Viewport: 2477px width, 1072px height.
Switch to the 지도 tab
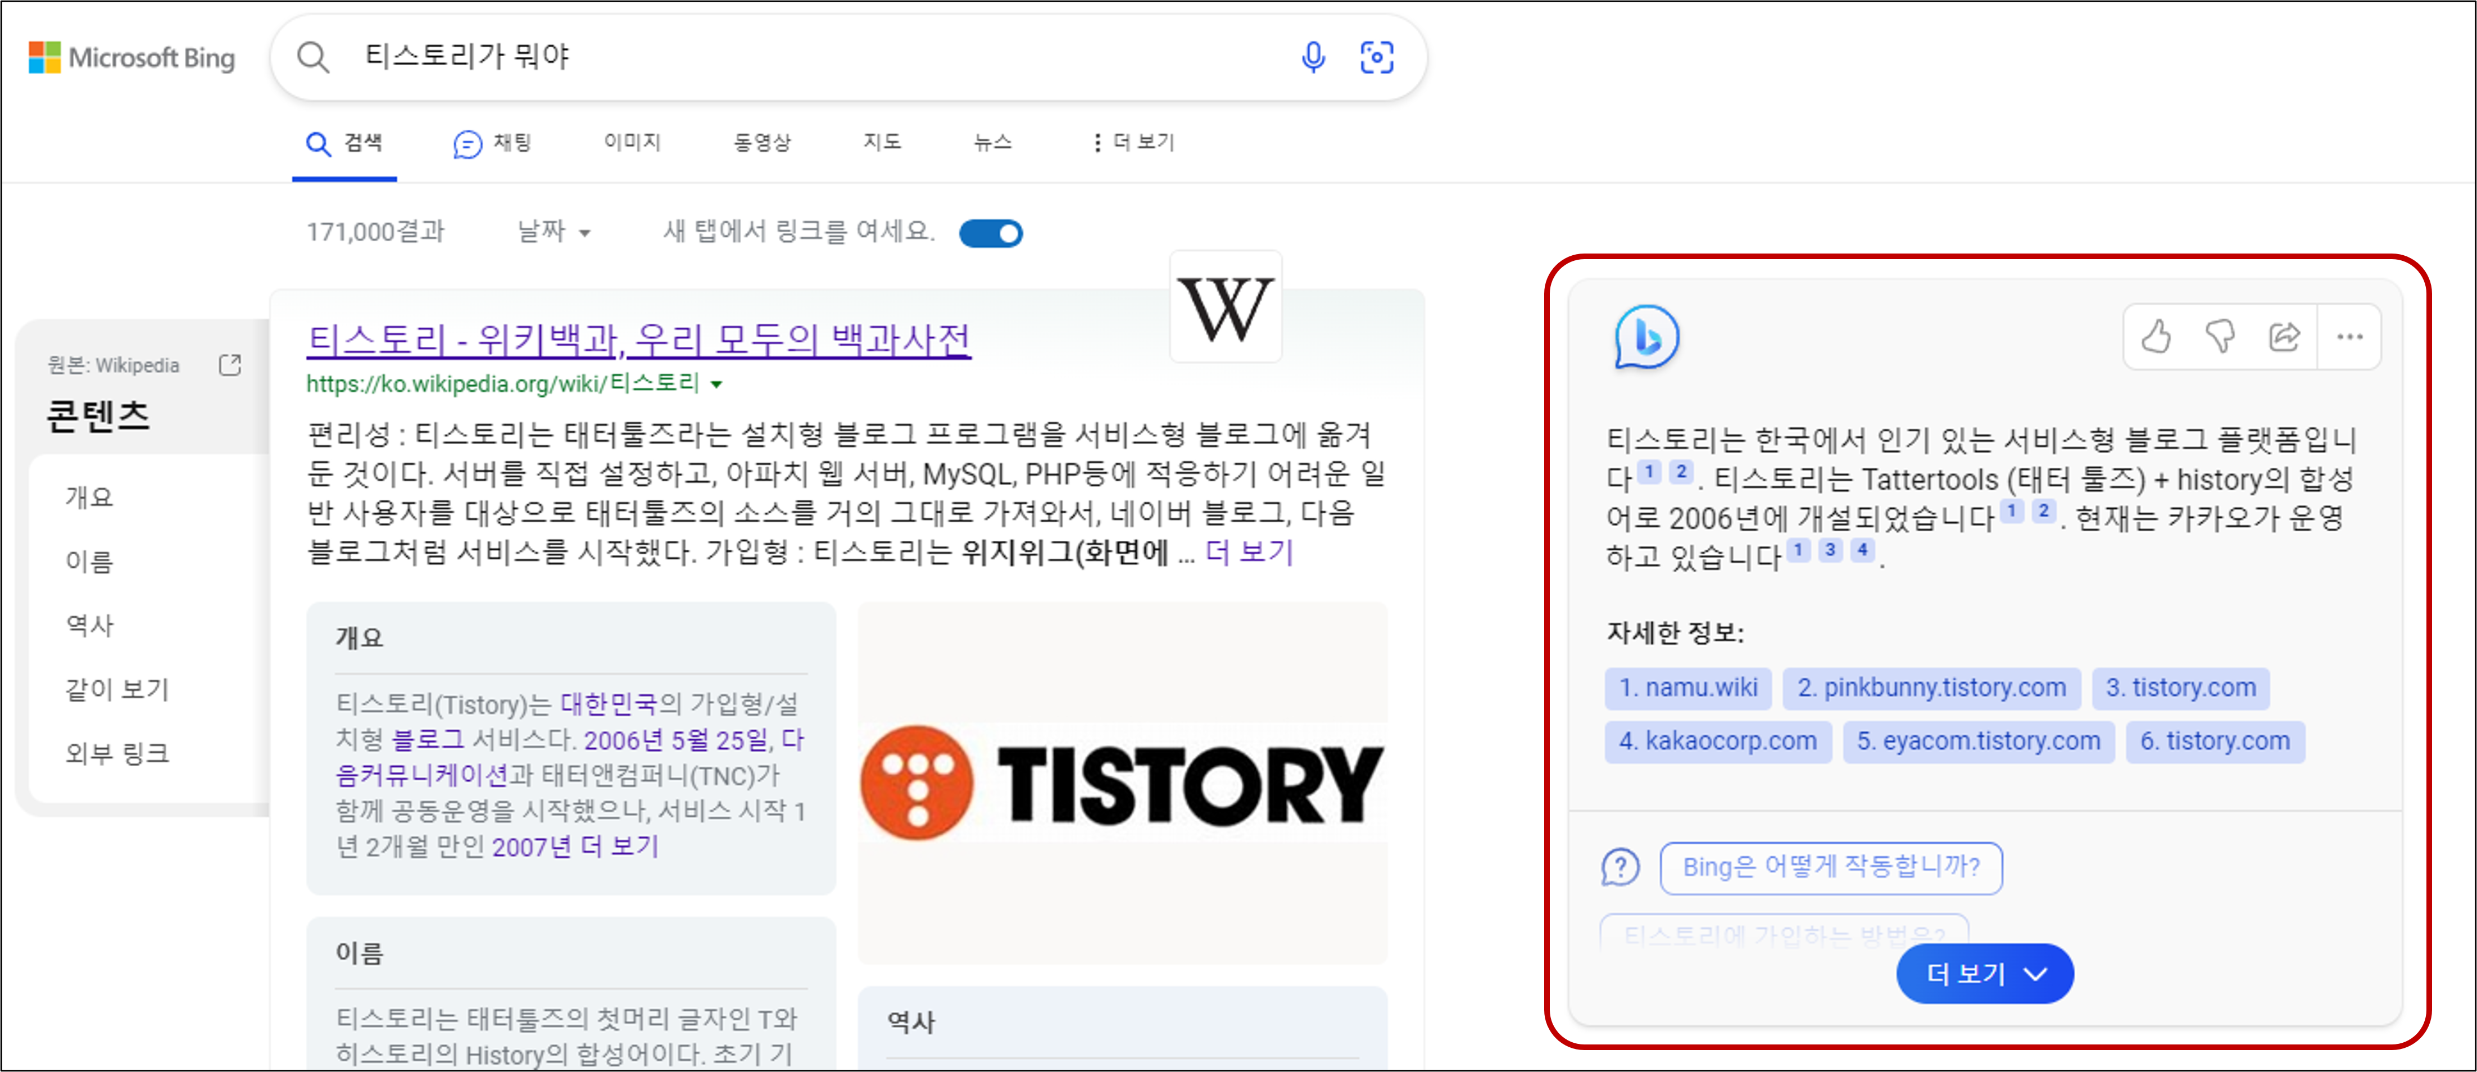[x=882, y=142]
